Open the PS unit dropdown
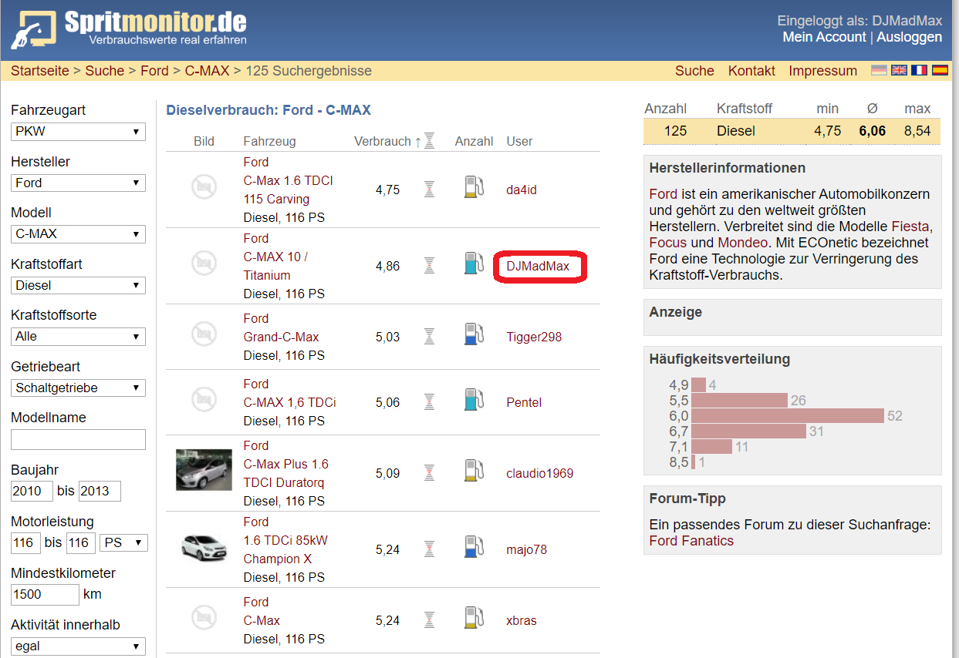Viewport: 959px width, 658px height. click(123, 542)
